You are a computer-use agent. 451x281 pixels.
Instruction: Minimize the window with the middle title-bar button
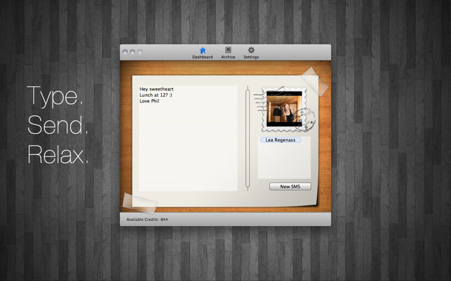(132, 52)
